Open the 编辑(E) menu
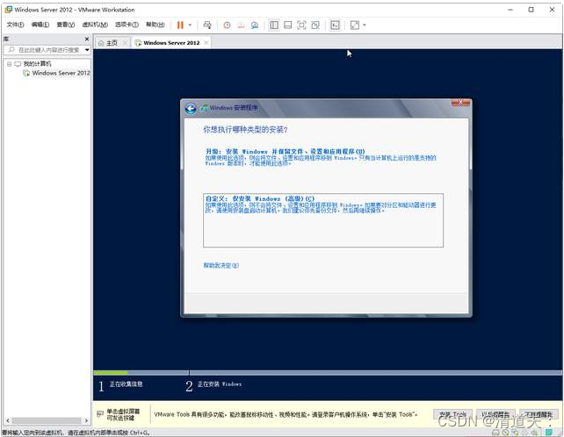 coord(40,25)
